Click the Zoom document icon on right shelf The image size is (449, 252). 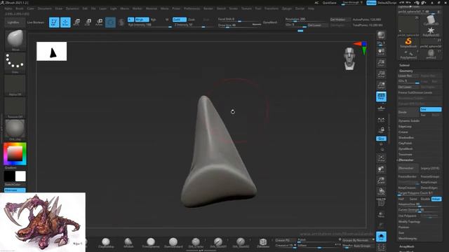tap(381, 63)
